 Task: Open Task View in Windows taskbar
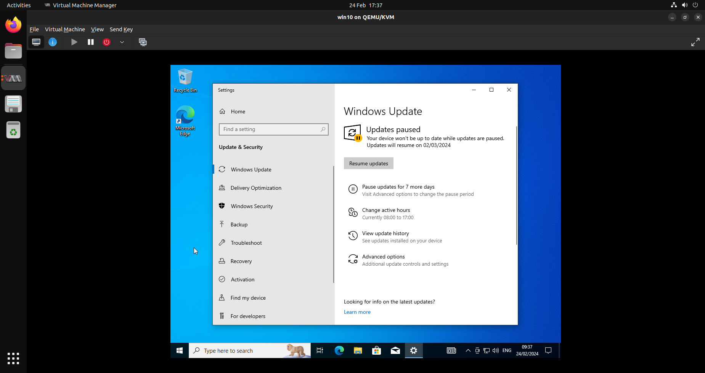click(x=320, y=350)
